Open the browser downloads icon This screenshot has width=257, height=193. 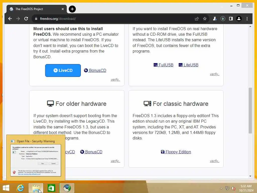[223, 19]
